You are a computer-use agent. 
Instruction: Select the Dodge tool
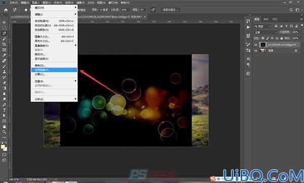click(x=4, y=99)
